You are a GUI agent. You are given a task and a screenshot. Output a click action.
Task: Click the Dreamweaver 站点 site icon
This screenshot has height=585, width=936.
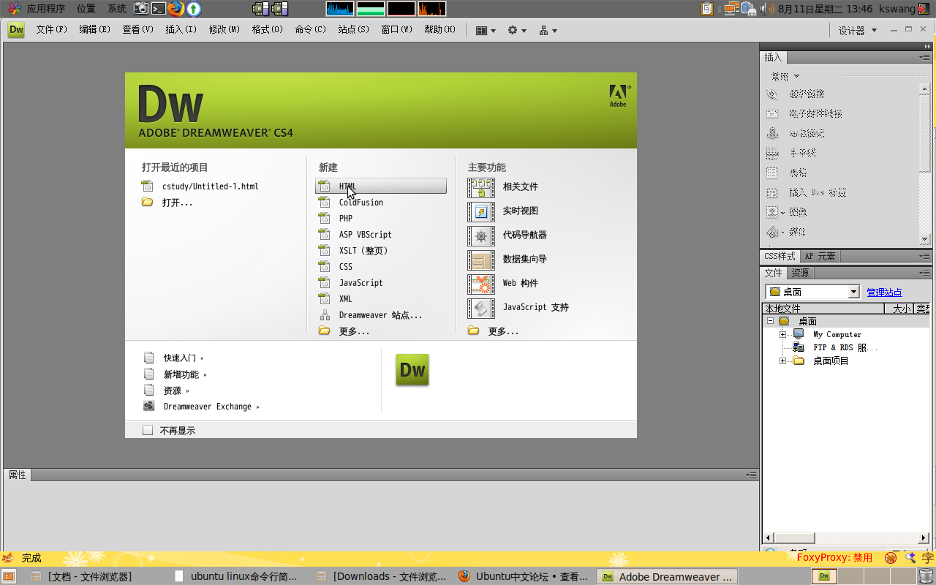[x=325, y=315]
